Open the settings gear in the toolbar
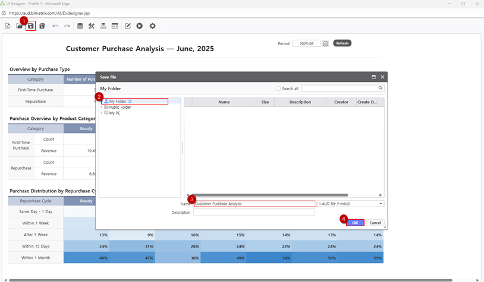The height and width of the screenshot is (282, 484). (x=153, y=26)
